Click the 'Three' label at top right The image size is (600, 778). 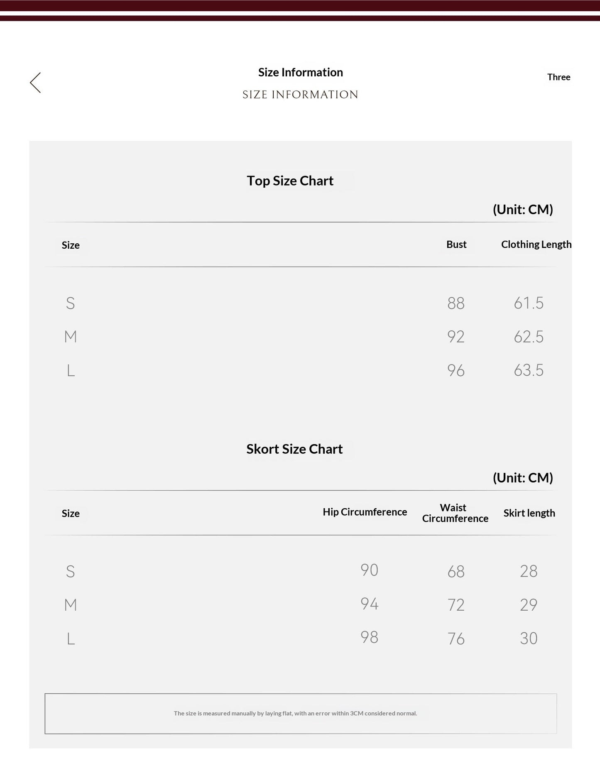click(x=558, y=77)
